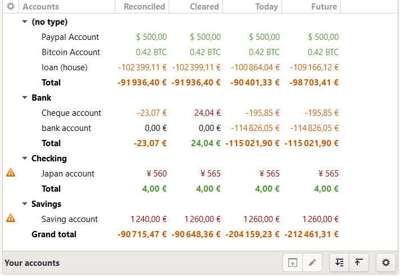Screen dimensions: 400x276
Task: Click the open-in-new-window icon in the bottom toolbar
Action: pyautogui.click(x=293, y=263)
